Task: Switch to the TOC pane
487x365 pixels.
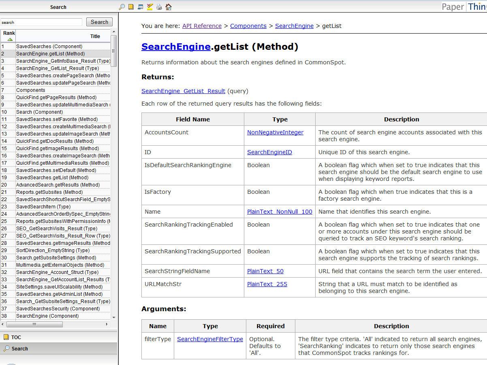Action: (x=59, y=337)
